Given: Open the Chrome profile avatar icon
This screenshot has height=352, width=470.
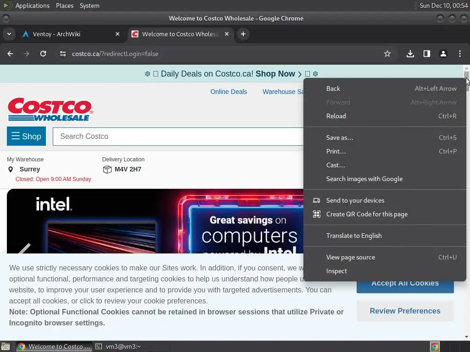Looking at the screenshot, I should [443, 54].
